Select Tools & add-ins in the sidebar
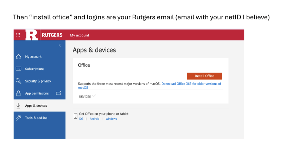The height and width of the screenshot is (155, 299). pos(36,118)
